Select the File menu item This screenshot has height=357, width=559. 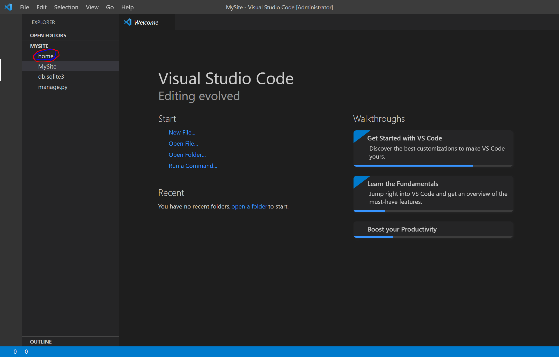pos(24,7)
